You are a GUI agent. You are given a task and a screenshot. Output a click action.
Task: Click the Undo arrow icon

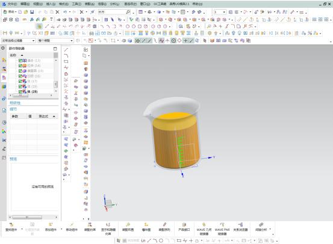[x=65, y=12]
